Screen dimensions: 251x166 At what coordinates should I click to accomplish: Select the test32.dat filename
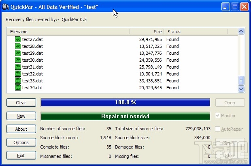(x=32, y=74)
